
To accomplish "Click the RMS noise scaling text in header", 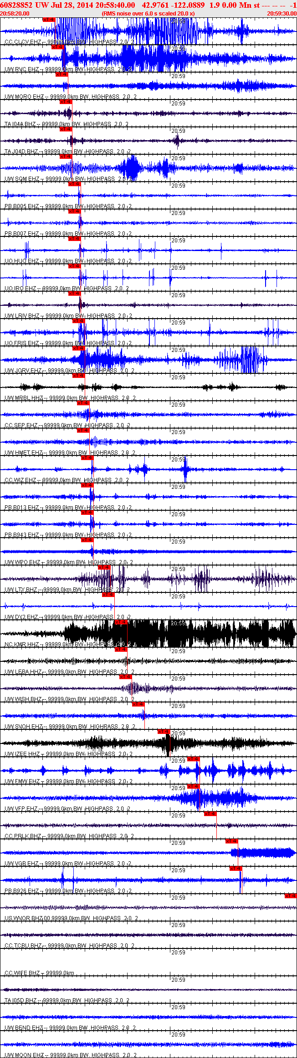I will pyautogui.click(x=148, y=14).
